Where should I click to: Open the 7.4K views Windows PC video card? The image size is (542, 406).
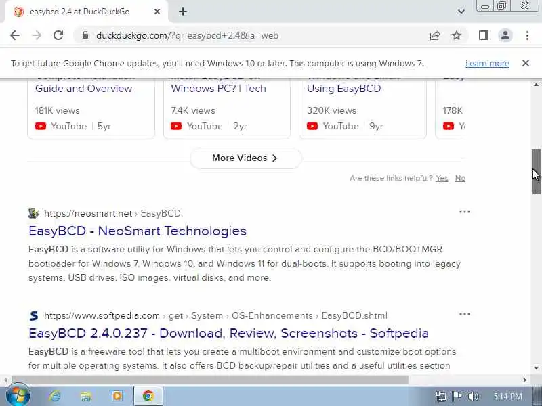(227, 109)
